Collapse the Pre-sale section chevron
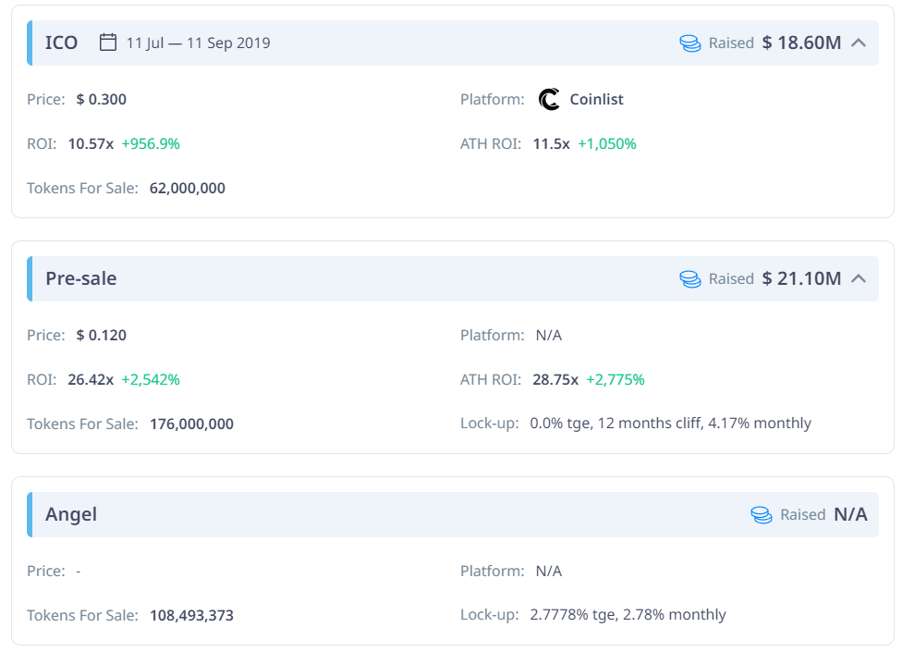Screen dimensions: 902x652 coord(859,278)
